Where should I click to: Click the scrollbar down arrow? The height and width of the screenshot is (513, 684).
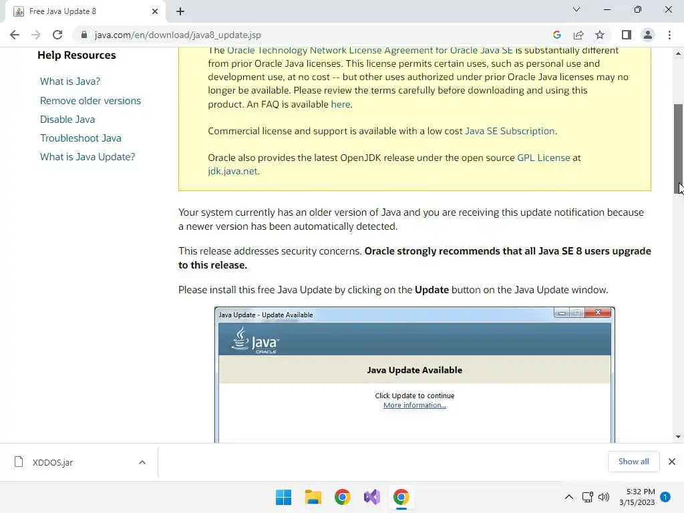click(x=678, y=437)
